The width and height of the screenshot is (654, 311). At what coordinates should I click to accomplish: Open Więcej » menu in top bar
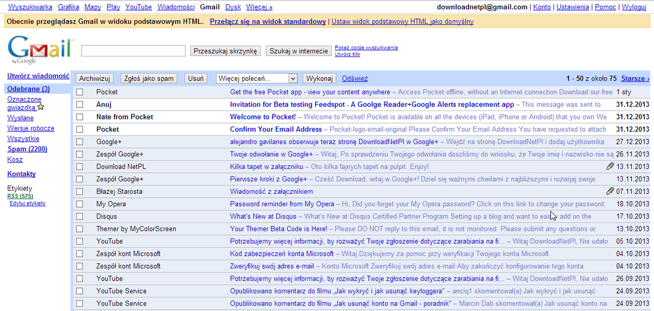[x=259, y=7]
